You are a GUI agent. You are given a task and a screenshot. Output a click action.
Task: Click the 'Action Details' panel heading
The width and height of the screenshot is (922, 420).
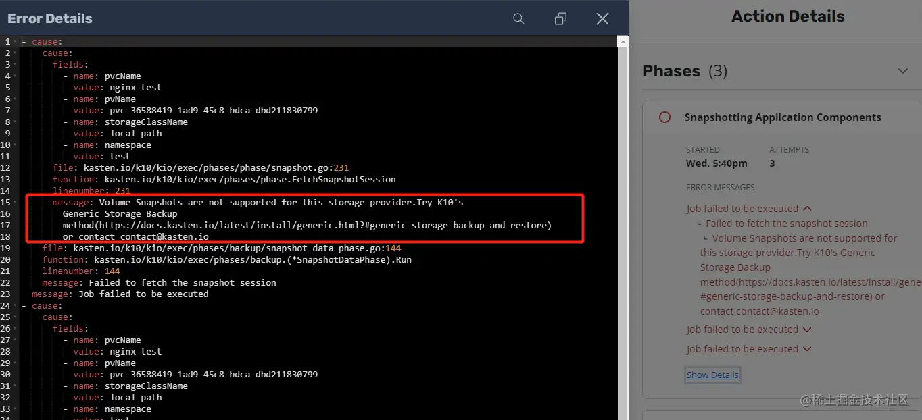(788, 17)
